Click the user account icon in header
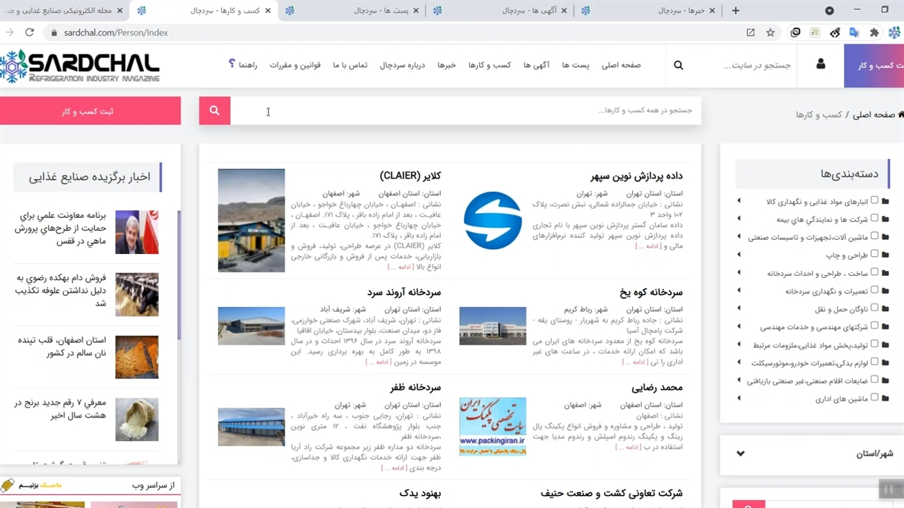Screen dimensions: 904x508 820,65
